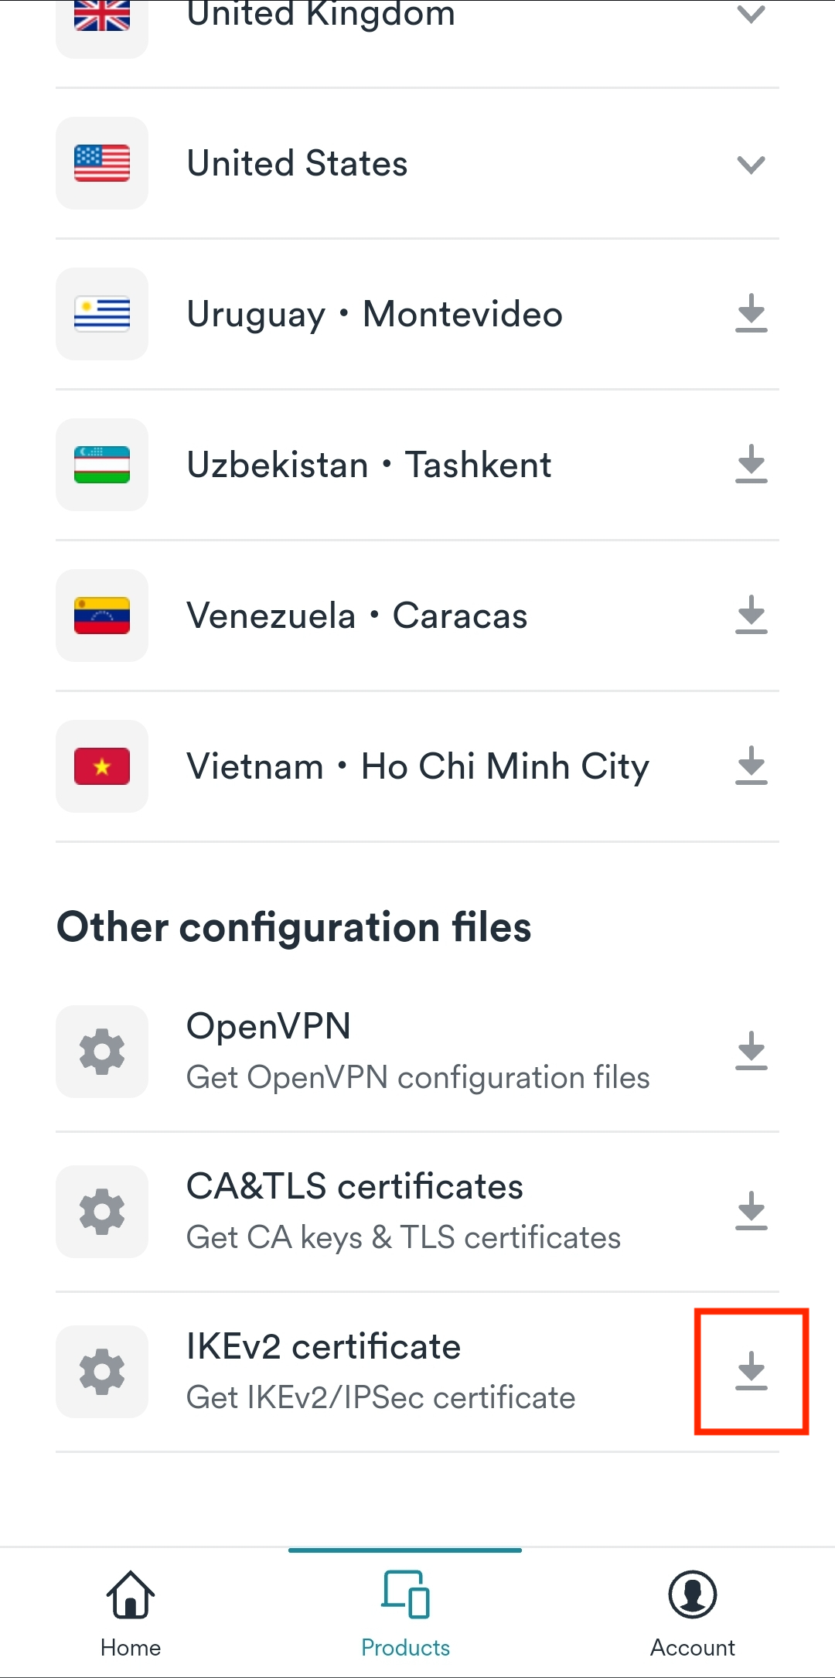Download the IKEv2 certificate
The height and width of the screenshot is (1678, 835).
click(x=751, y=1371)
